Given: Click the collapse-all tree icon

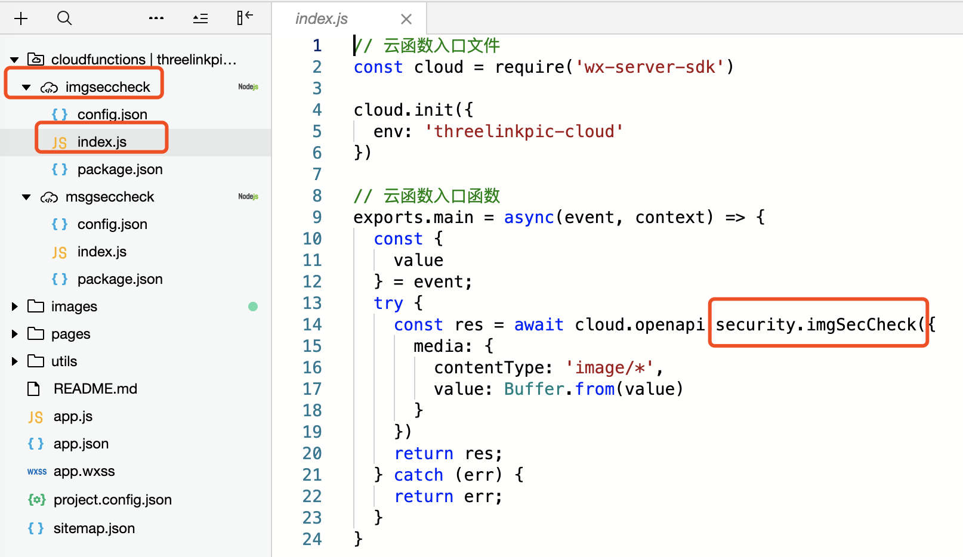Looking at the screenshot, I should (x=200, y=18).
